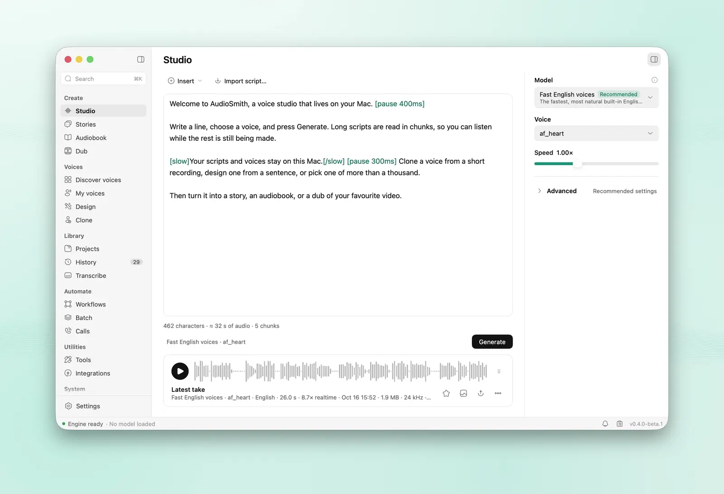The height and width of the screenshot is (494, 724).
Task: Share or export the latest take
Action: 481,394
